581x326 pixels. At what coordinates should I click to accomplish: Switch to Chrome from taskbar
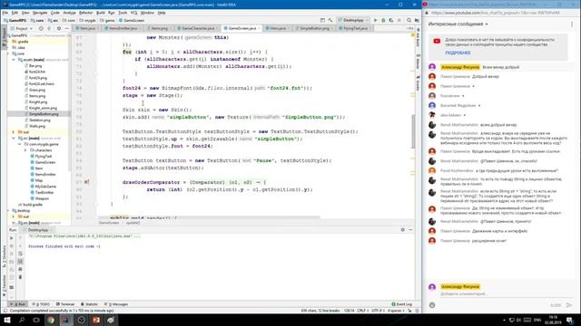coord(51,320)
